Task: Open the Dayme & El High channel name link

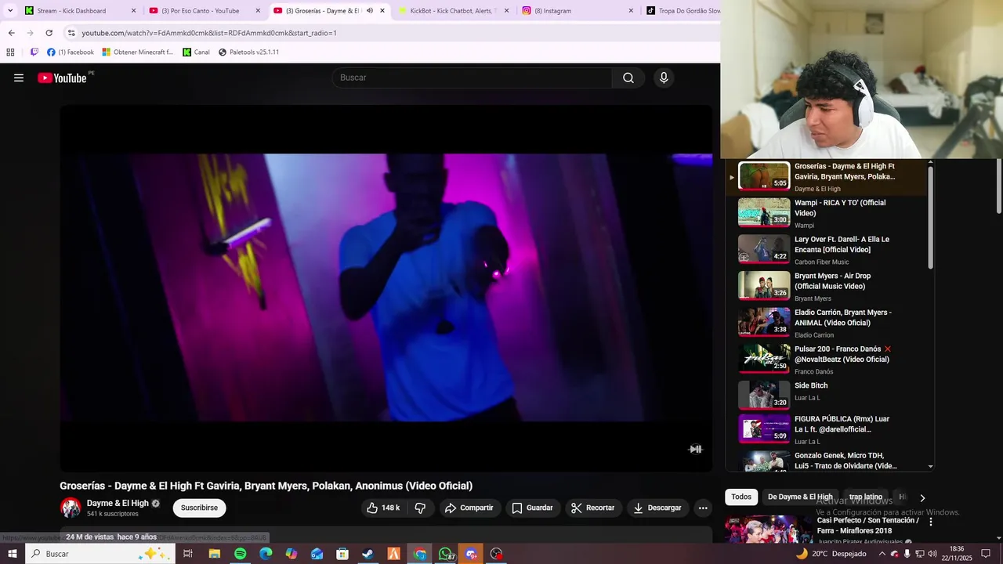Action: pos(118,503)
